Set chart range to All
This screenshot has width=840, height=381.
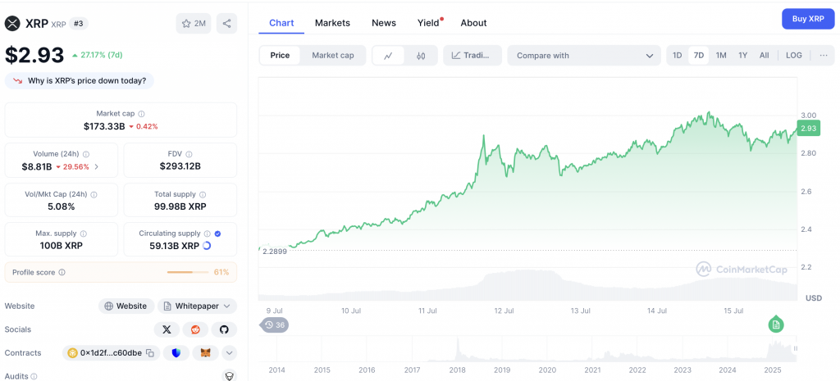764,56
